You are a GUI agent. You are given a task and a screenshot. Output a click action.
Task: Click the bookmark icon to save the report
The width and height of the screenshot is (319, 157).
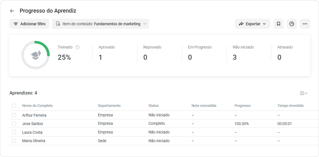279,24
